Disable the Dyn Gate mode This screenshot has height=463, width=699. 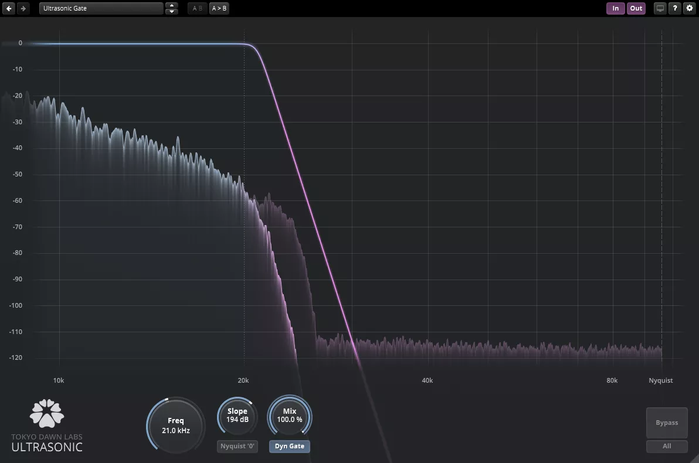290,446
